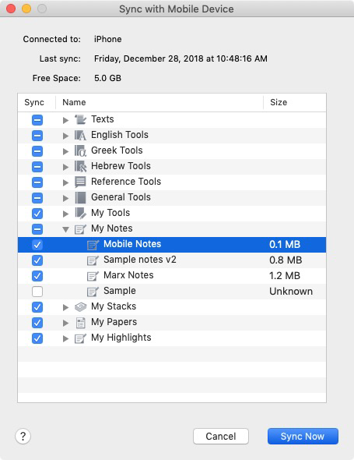
Task: Click the Reference Tools speech bubble icon
Action: click(x=80, y=182)
